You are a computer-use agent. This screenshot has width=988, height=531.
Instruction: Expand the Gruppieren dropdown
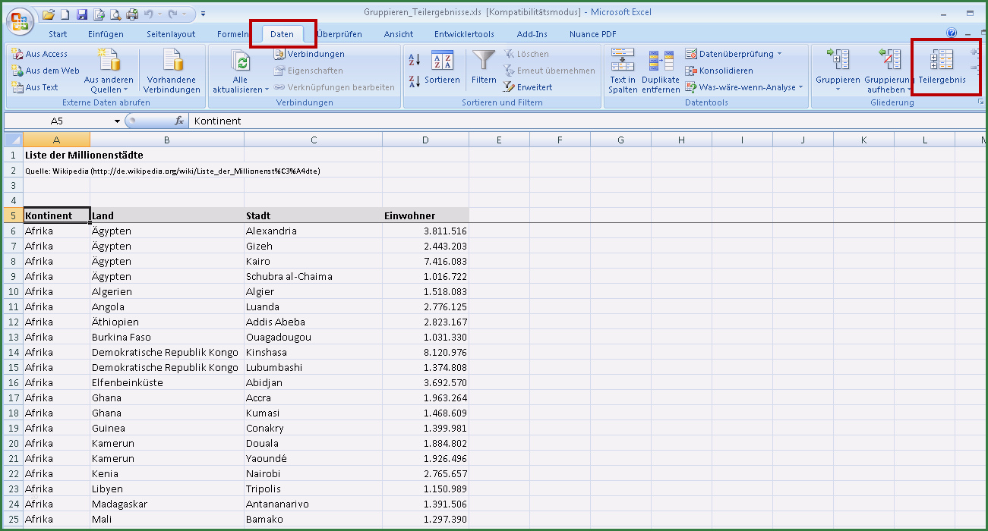click(x=838, y=90)
